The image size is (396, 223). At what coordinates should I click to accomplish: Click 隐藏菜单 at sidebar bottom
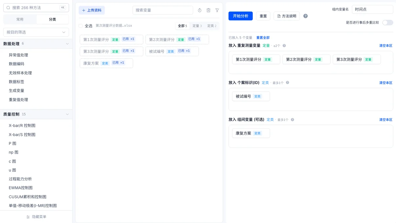[x=36, y=217]
